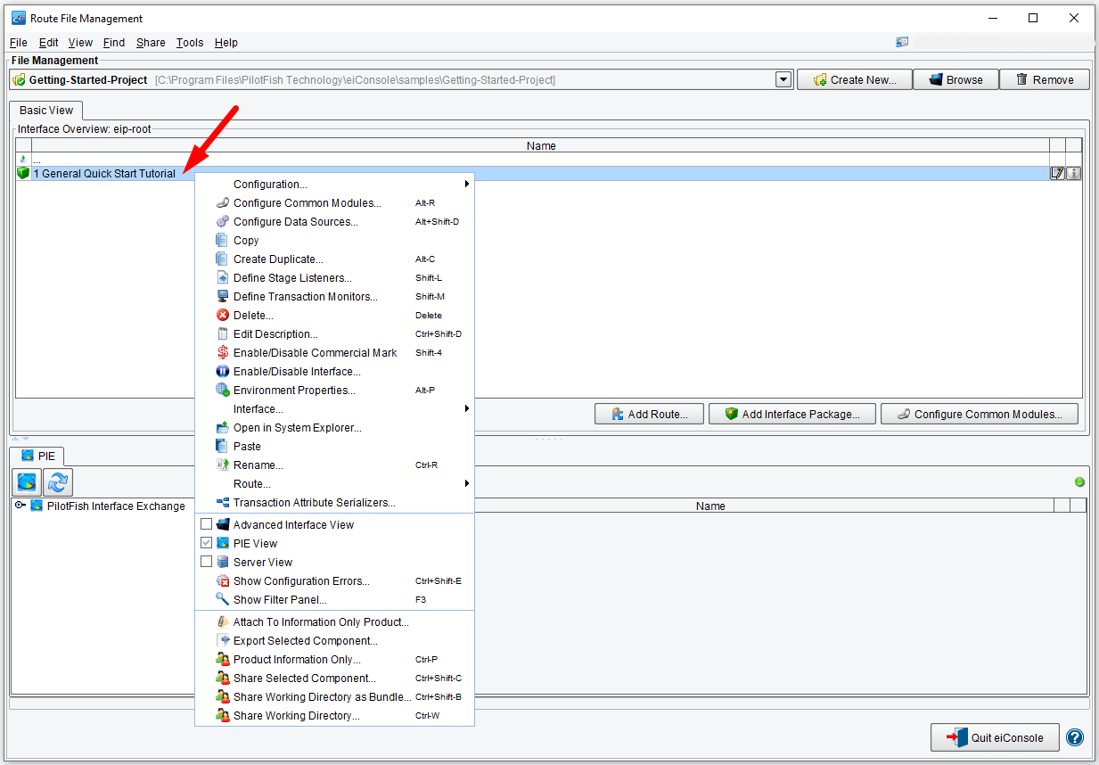Select the Define Transaction Monitors monitor icon
Image resolution: width=1099 pixels, height=765 pixels.
(223, 297)
